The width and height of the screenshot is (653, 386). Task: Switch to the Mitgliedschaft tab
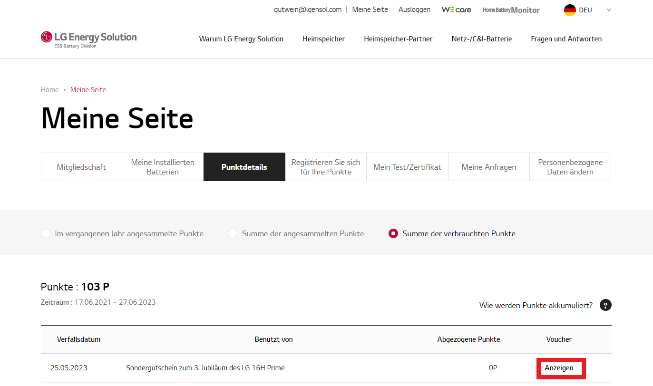(81, 167)
